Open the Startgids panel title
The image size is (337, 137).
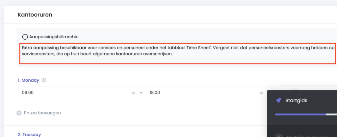(x=296, y=100)
